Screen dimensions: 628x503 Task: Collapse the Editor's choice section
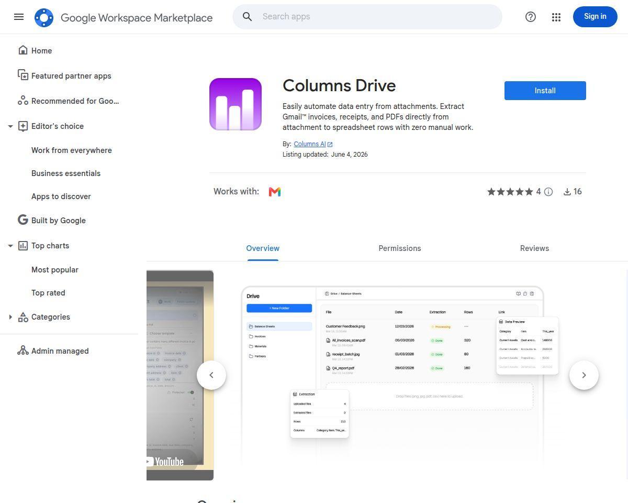pos(10,126)
